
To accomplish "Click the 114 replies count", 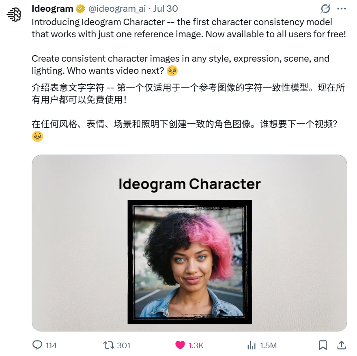I will [x=51, y=345].
